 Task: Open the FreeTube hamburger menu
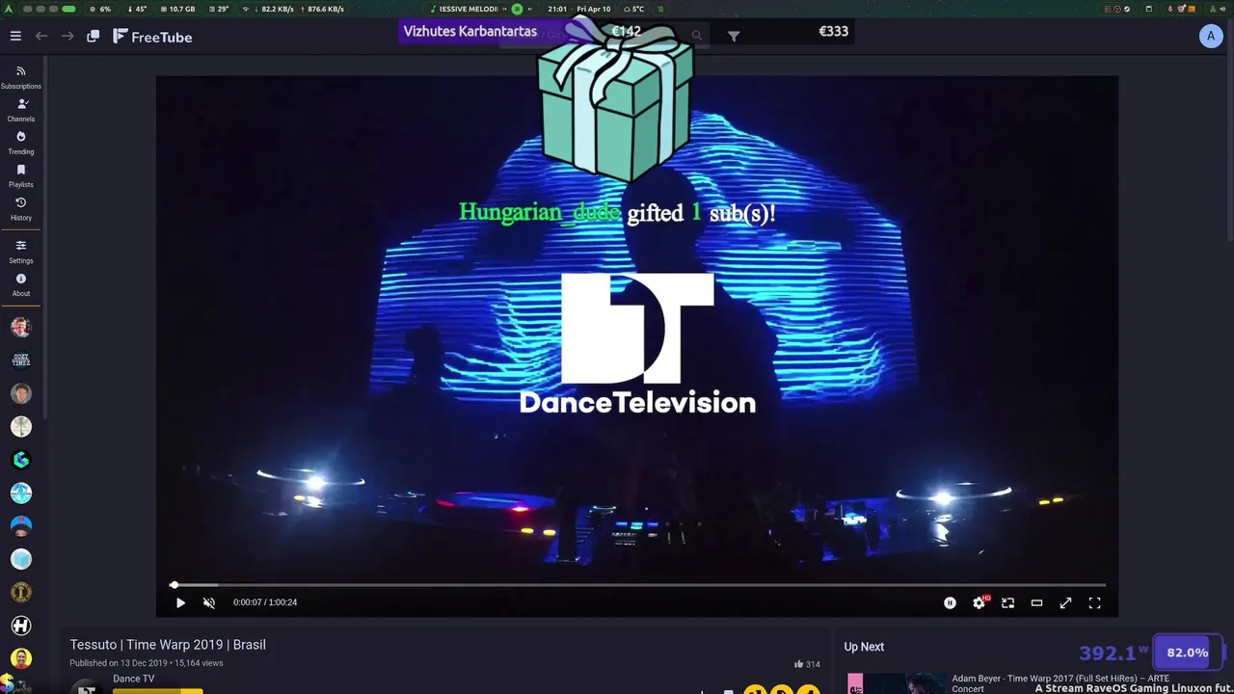[15, 37]
